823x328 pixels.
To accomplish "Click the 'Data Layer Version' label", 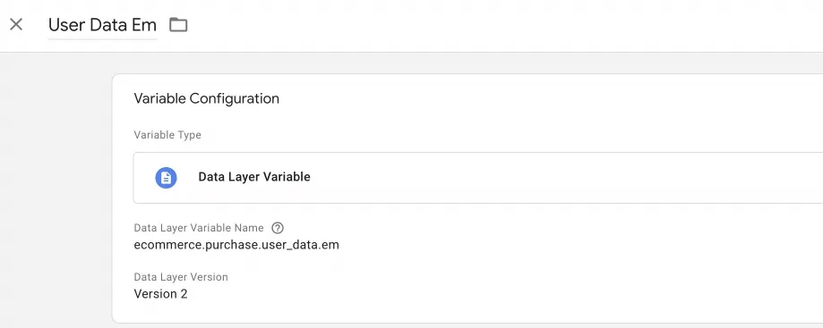I will tap(181, 277).
